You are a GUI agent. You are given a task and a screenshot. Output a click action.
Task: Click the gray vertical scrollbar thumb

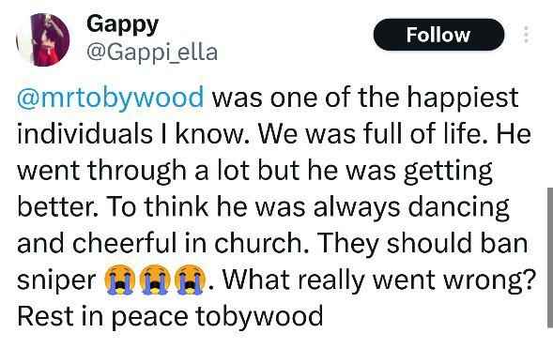click(550, 257)
